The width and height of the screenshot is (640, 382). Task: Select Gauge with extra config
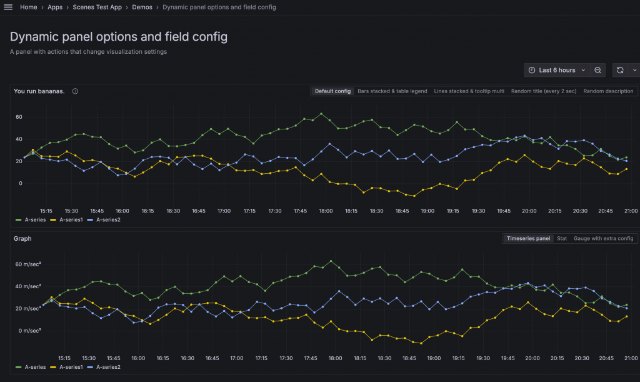[x=603, y=238]
